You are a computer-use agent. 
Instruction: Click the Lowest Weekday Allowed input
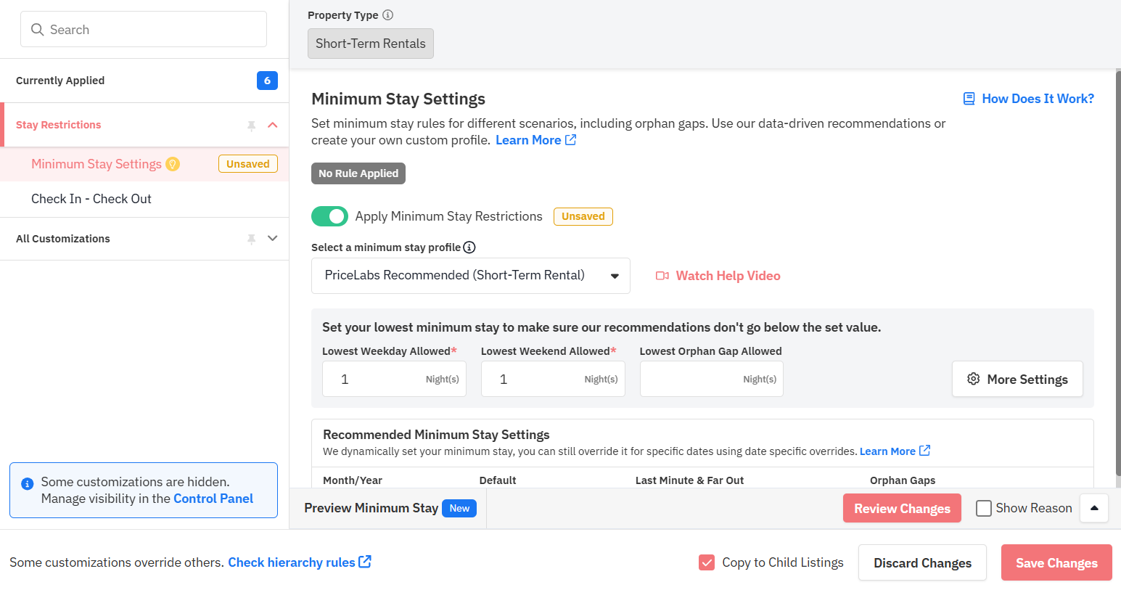click(x=394, y=379)
